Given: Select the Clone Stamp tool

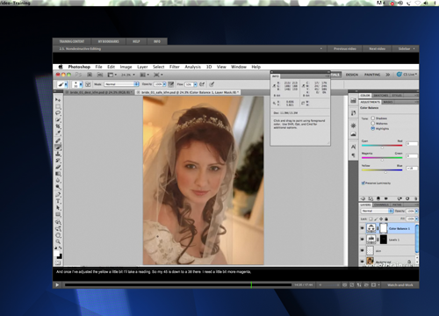Looking at the screenshot, I should tap(58, 154).
